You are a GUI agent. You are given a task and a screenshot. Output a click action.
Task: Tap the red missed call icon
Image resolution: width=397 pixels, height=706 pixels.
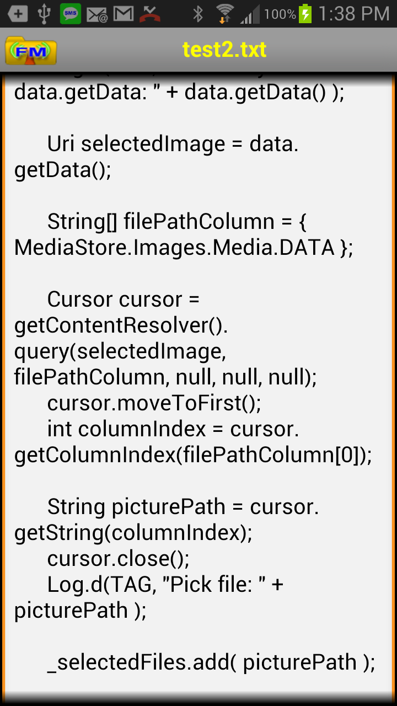tap(149, 14)
